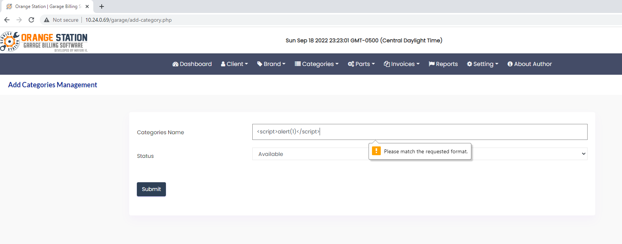Open a new browser tab with plus icon
Screen dimensions: 622x244
click(x=102, y=6)
